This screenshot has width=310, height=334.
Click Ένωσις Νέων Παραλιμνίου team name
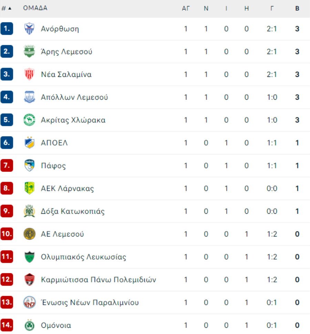point(90,303)
